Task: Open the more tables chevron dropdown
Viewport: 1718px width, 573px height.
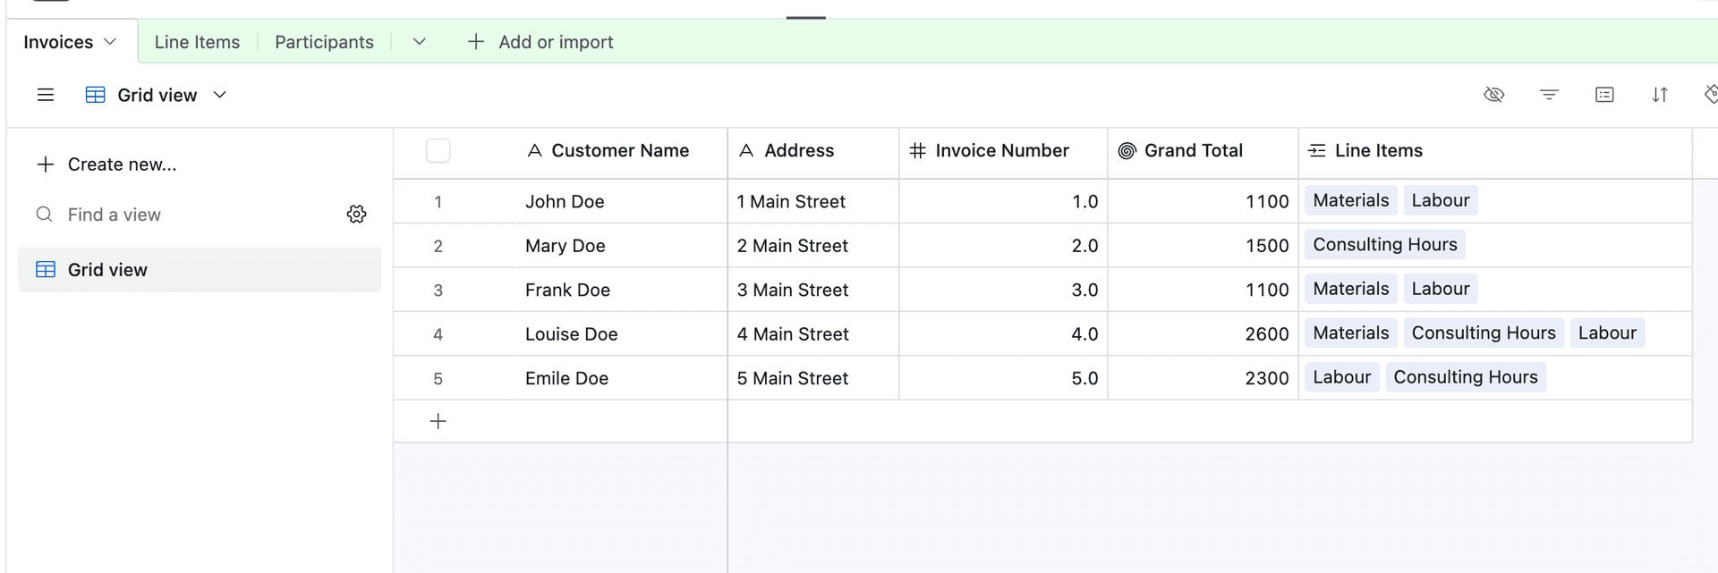Action: (x=419, y=42)
